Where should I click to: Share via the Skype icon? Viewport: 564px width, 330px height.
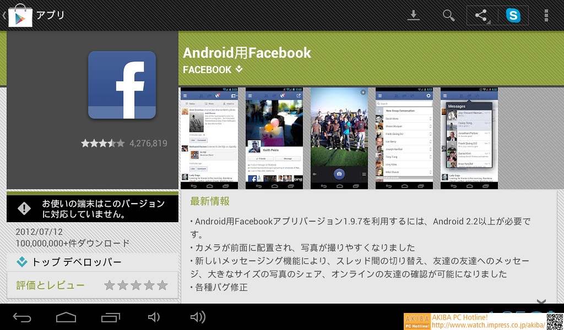pyautogui.click(x=513, y=15)
